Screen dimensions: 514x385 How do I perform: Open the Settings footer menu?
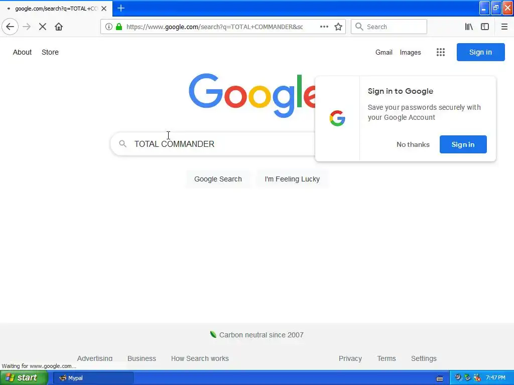pos(424,358)
